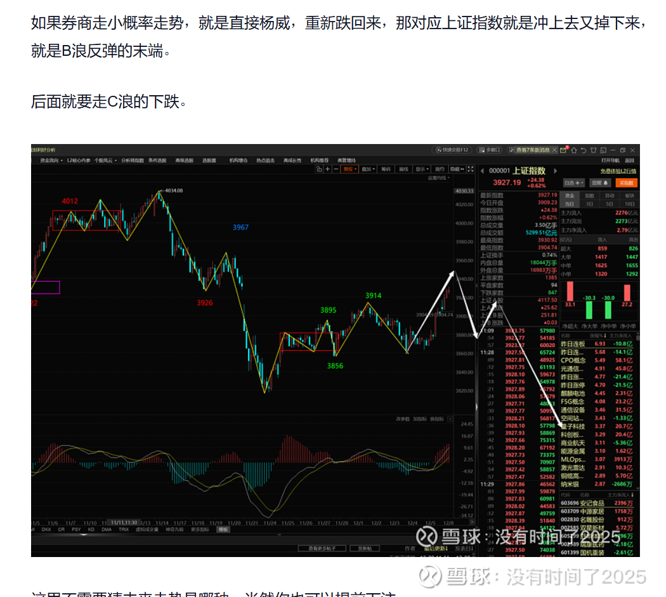Zoom in chart with the plus icon
The height and width of the screenshot is (597, 666).
point(327,169)
